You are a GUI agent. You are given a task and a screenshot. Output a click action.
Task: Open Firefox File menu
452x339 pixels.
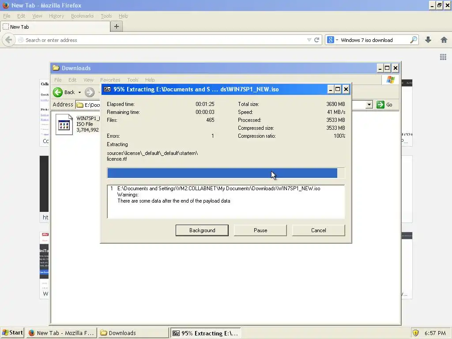pos(7,16)
